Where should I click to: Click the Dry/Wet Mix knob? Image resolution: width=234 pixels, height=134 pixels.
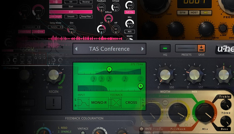point(204,112)
